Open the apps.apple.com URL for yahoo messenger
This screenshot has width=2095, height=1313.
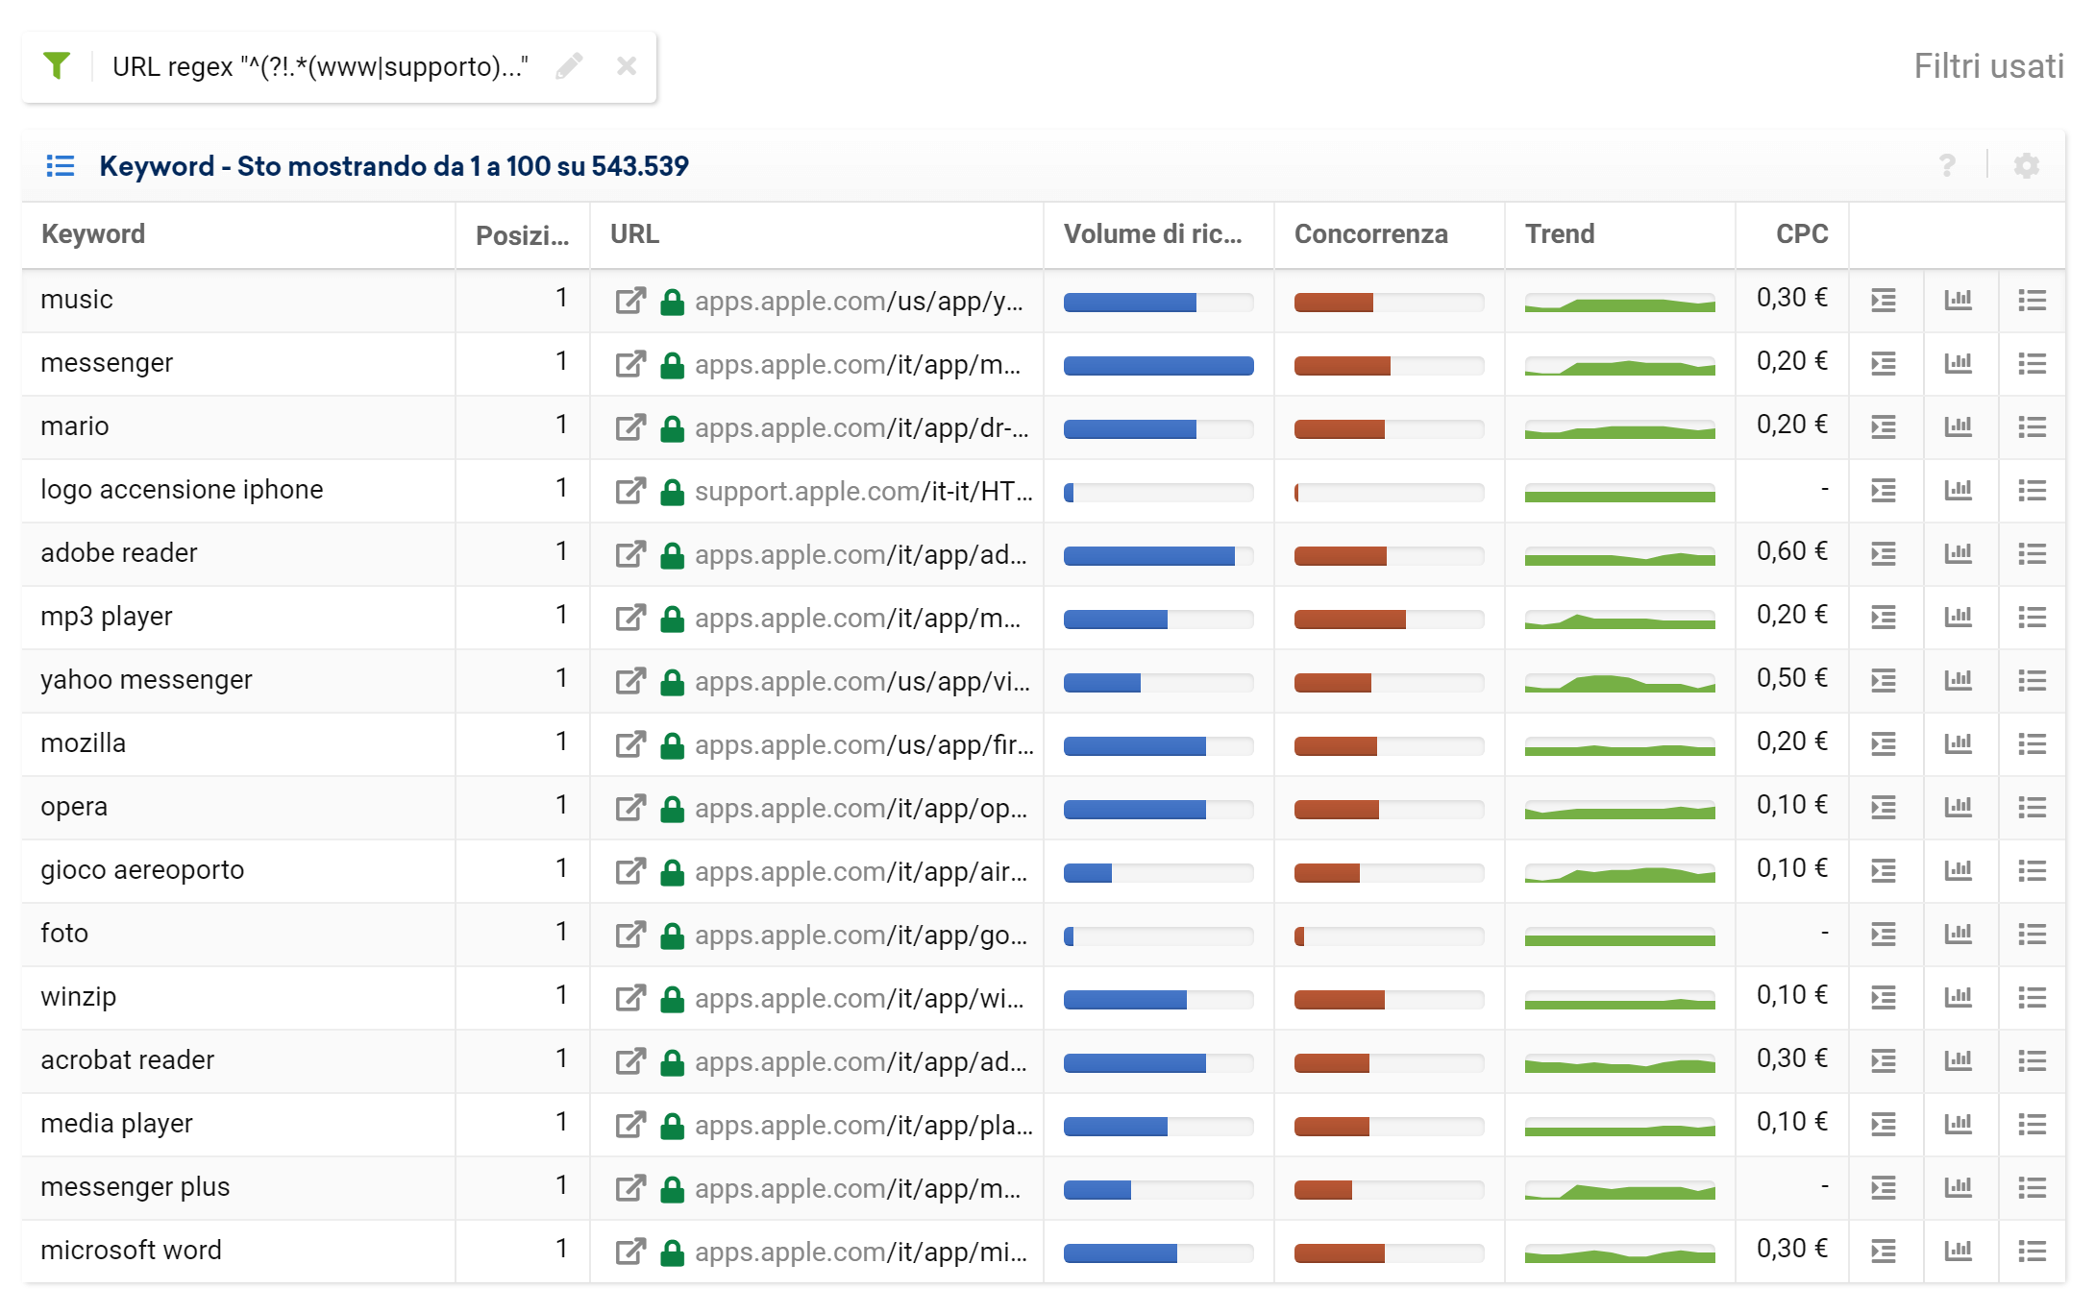point(862,682)
